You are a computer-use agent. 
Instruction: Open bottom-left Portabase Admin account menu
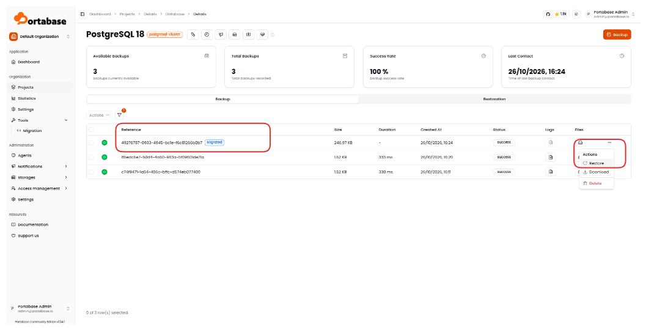click(x=40, y=309)
